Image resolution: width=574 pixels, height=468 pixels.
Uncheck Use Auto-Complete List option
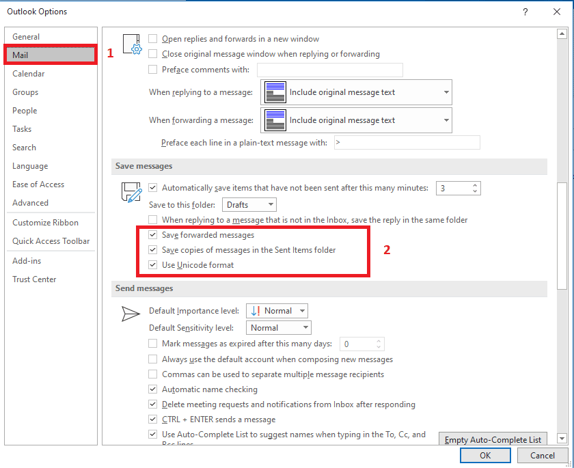(x=152, y=434)
